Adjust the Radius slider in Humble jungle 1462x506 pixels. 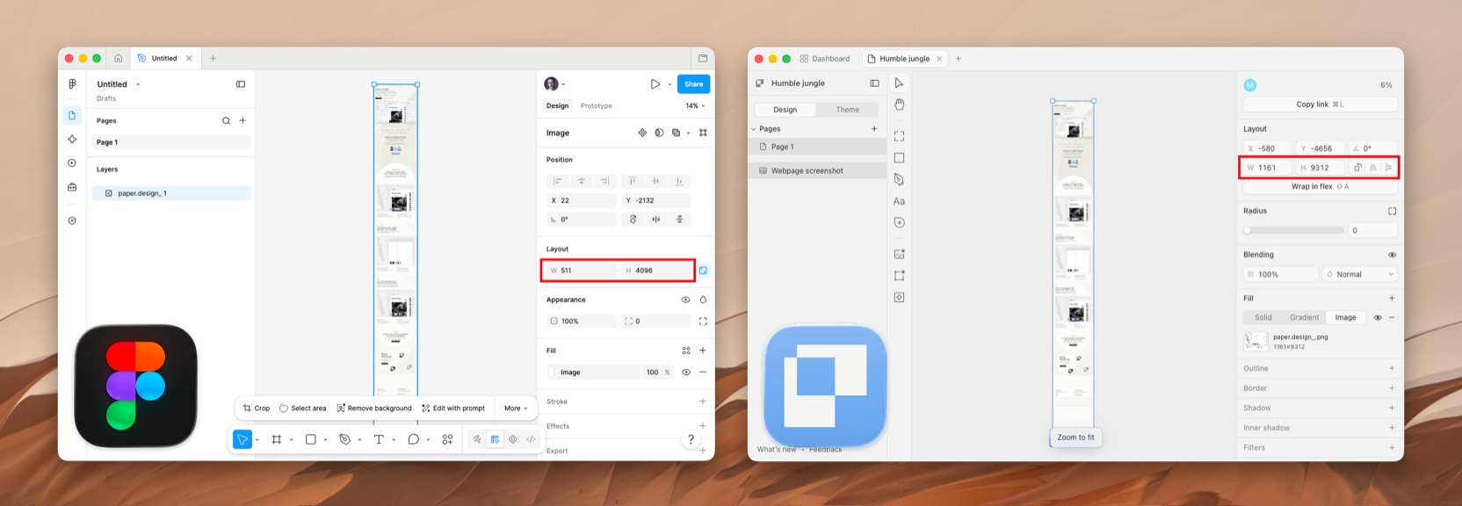click(x=1293, y=230)
